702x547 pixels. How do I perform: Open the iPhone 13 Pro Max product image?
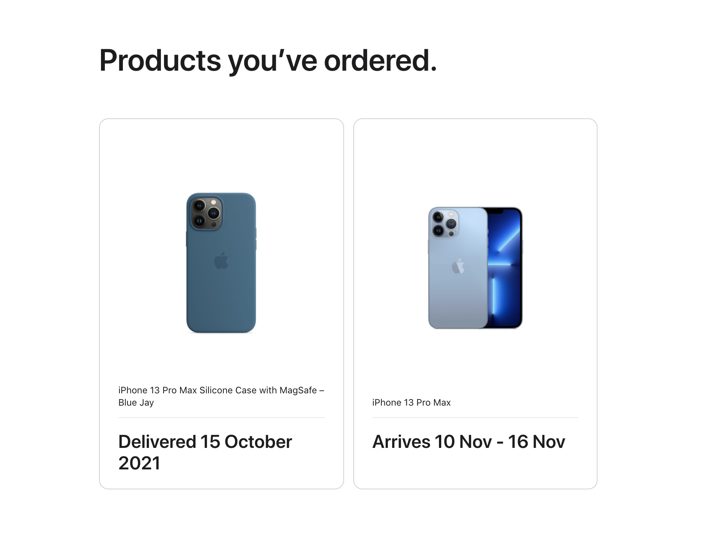[x=475, y=268]
